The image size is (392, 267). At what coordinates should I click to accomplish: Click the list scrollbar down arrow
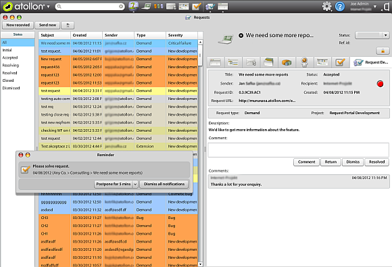(200, 264)
